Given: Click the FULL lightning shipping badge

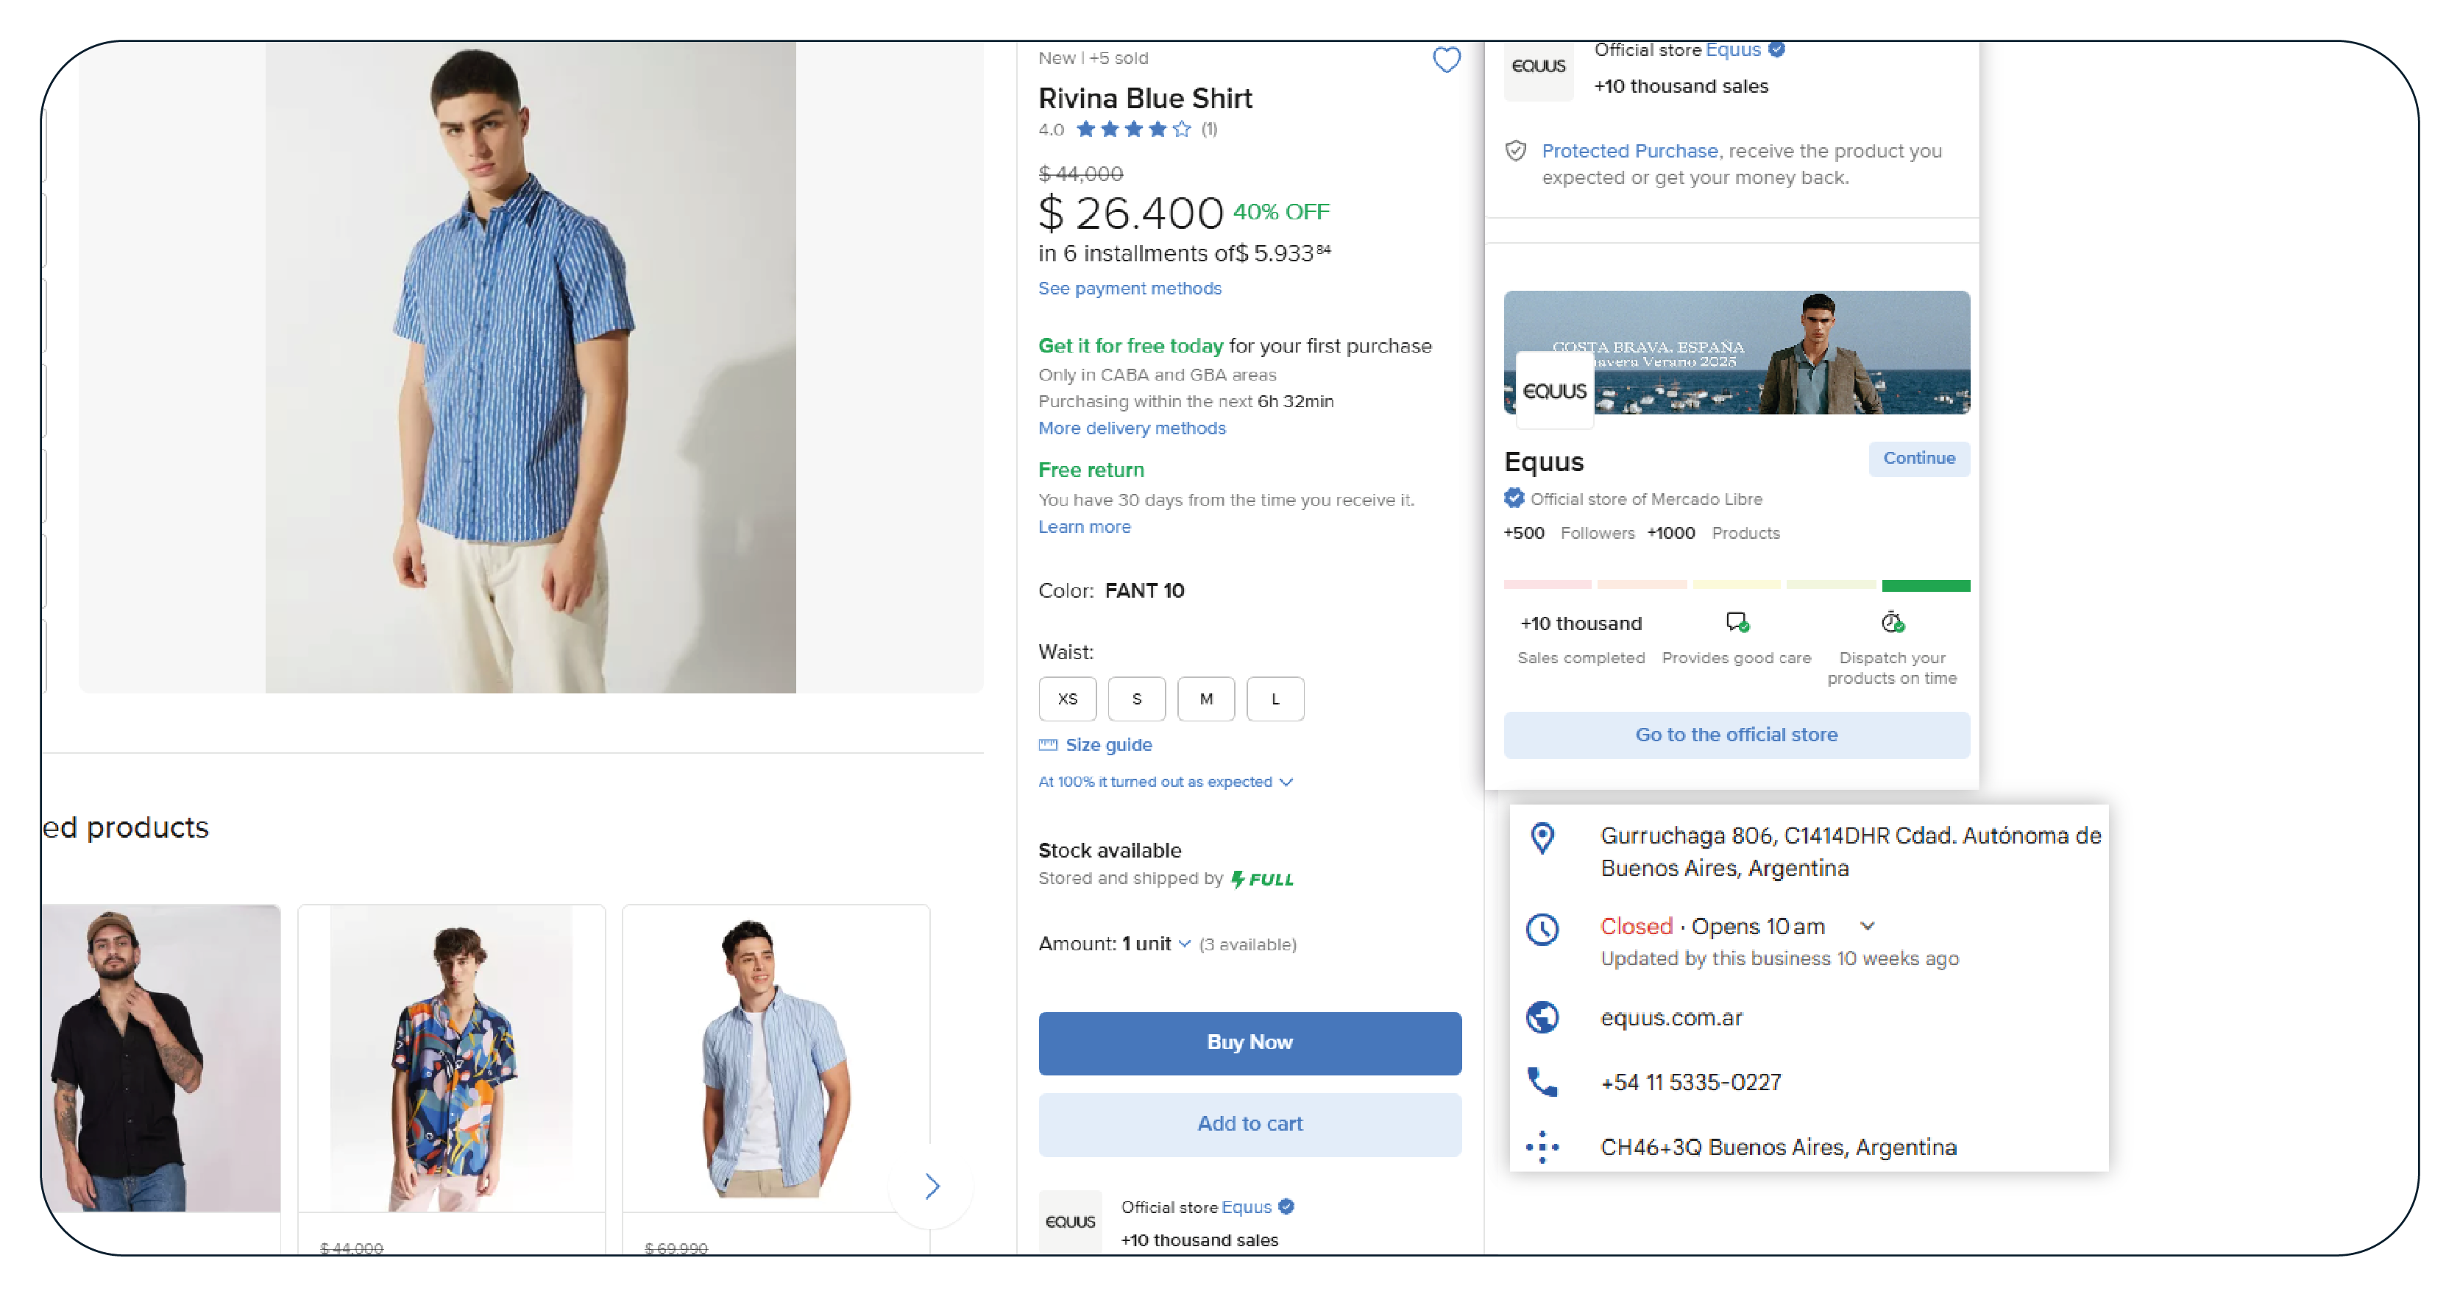Looking at the screenshot, I should [1261, 879].
